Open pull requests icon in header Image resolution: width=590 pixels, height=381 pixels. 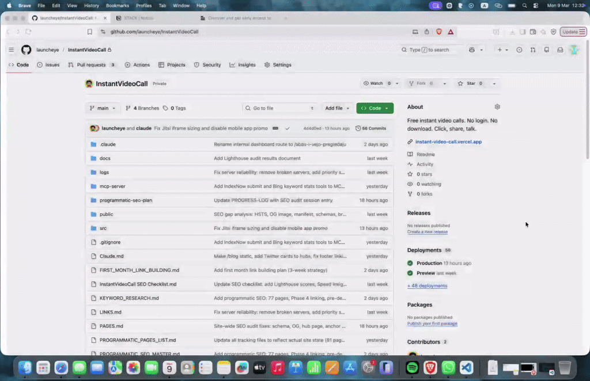click(533, 49)
